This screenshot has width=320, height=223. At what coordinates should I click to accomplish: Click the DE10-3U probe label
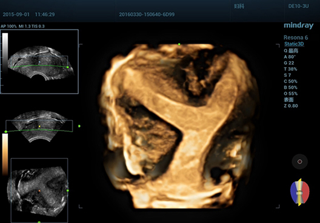click(298, 6)
